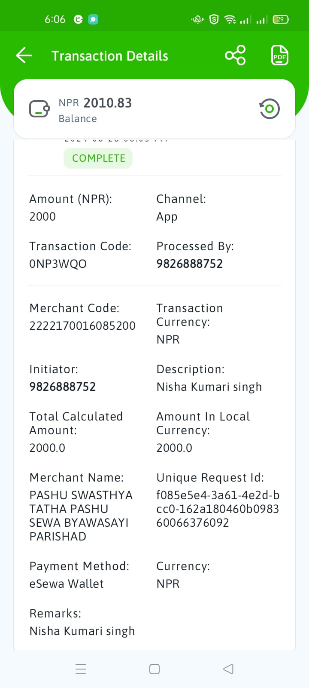Go back using the arrow icon
Viewport: 309px width, 688px height.
[24, 55]
